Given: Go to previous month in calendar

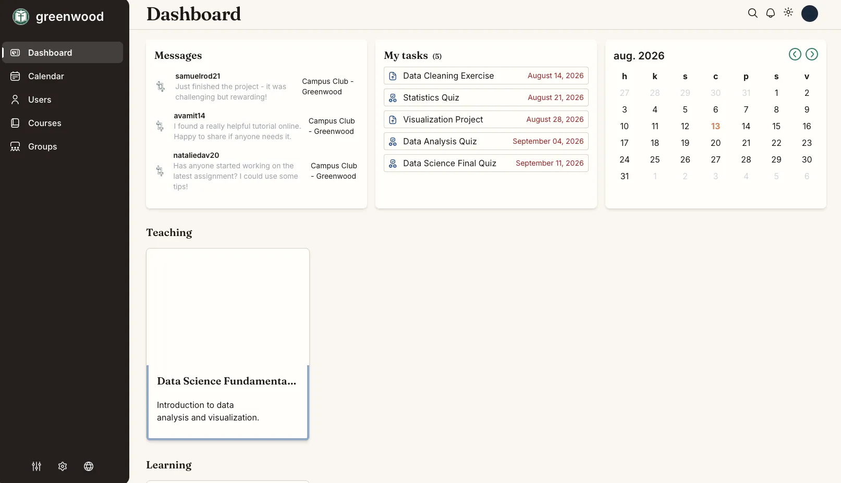Looking at the screenshot, I should [x=795, y=54].
